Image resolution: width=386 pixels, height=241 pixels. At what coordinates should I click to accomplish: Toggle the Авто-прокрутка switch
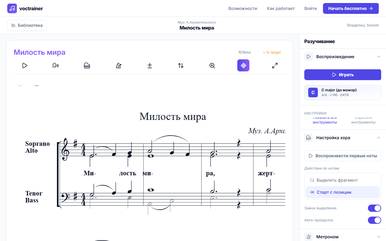375,220
